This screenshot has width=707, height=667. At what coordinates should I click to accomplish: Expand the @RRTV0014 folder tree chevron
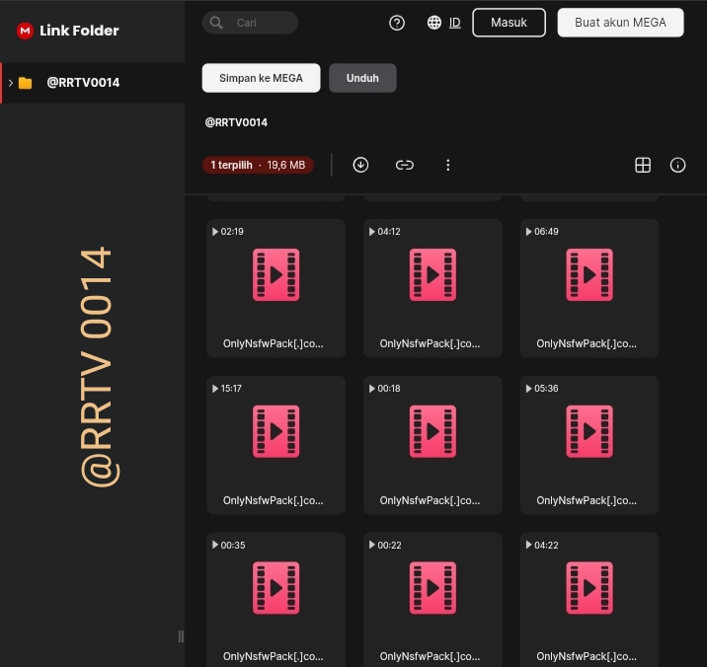coord(11,83)
